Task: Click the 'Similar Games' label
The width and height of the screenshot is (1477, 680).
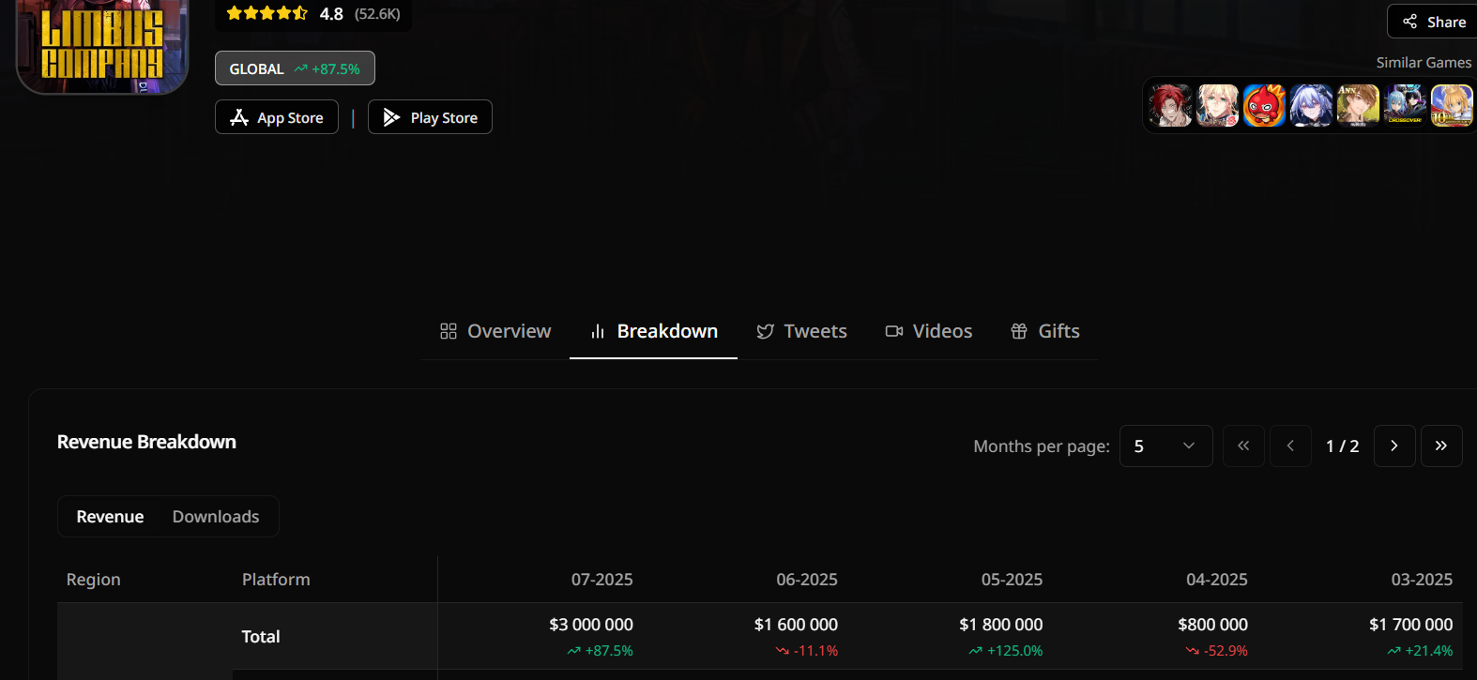Action: click(x=1424, y=63)
